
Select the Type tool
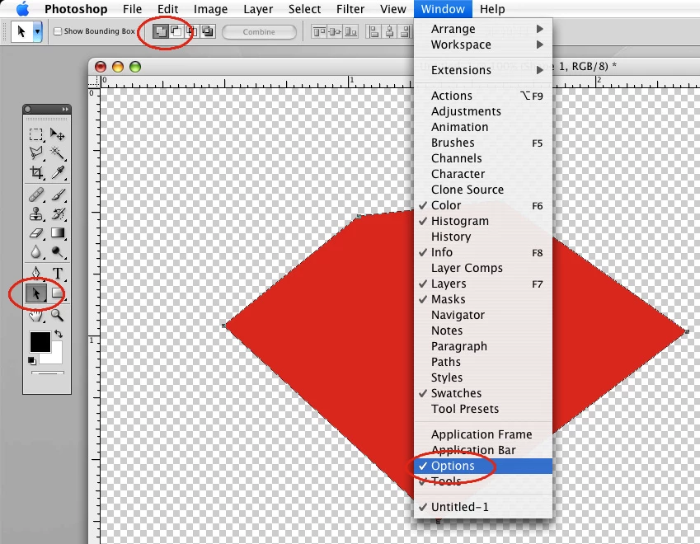[57, 273]
